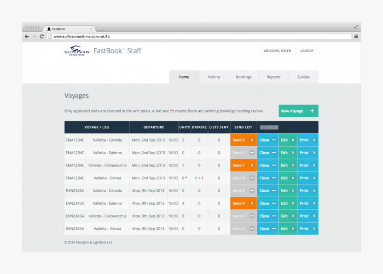Select the Reports tab

coord(273,77)
